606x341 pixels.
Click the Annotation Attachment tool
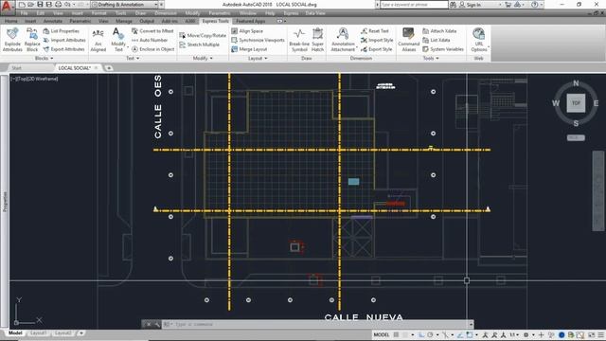tap(343, 40)
